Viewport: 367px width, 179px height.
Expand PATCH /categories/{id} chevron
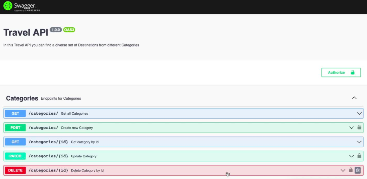[351, 156]
